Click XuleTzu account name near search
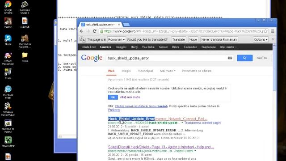Viewport: 286px width, 161px height. 262,58
